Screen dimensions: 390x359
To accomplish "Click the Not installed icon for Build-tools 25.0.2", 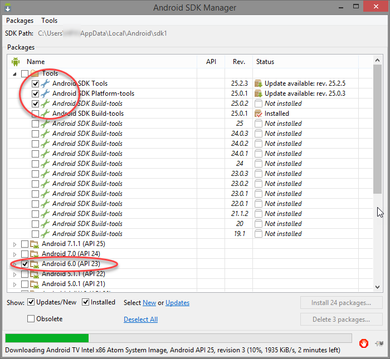I will tap(259, 104).
